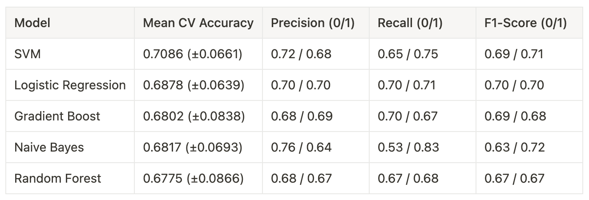Click Logistic Regression accuracy 0.6878 cell
The width and height of the screenshot is (589, 200).
click(194, 85)
